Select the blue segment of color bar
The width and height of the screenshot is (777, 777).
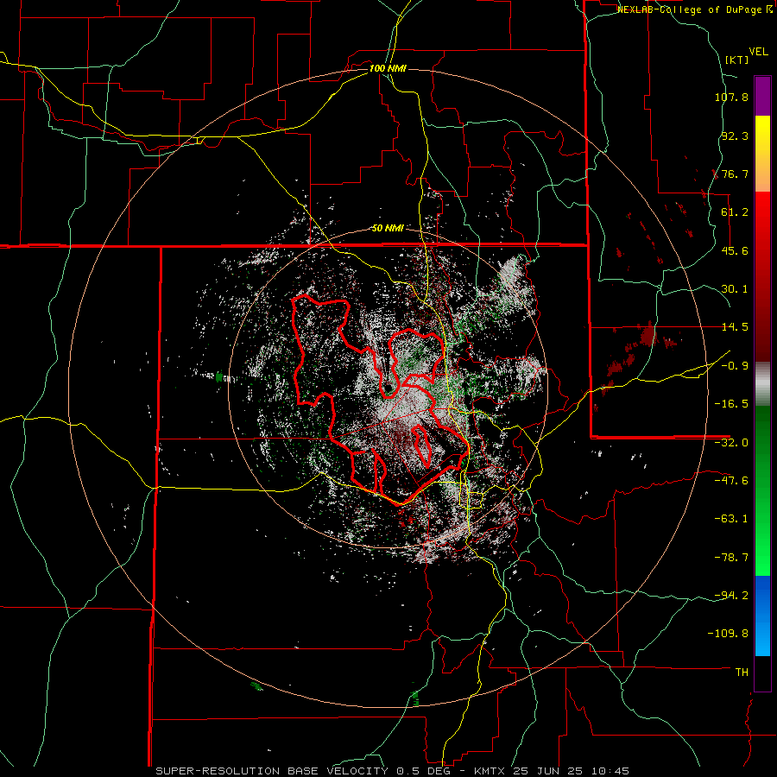[762, 616]
